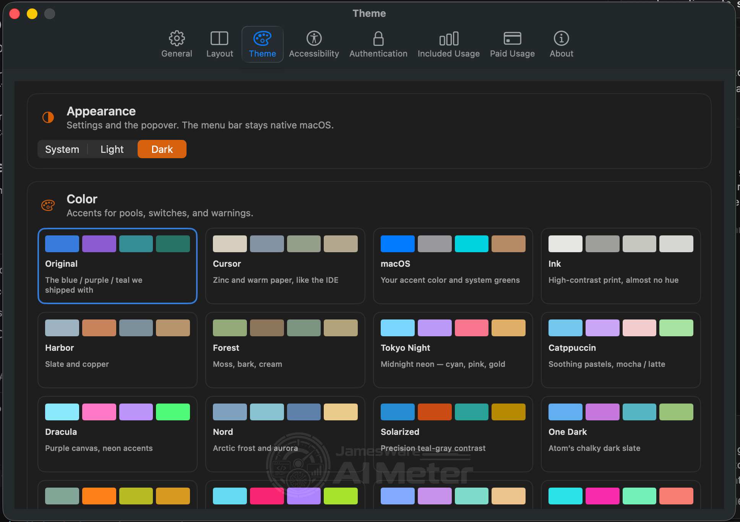Choose the Nord theme
The image size is (740, 522).
pyautogui.click(x=285, y=434)
